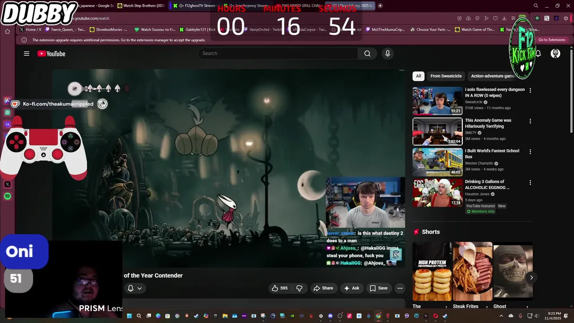Open 'Watch Game of Thr...' bookmark
Viewport: 574px width, 323px height.
click(x=475, y=30)
